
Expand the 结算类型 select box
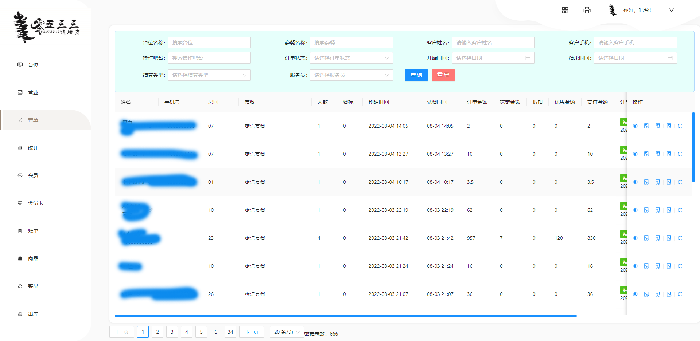209,75
